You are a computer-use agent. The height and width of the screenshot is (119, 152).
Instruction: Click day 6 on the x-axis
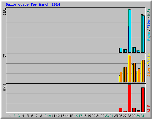pyautogui.click(x=32, y=116)
